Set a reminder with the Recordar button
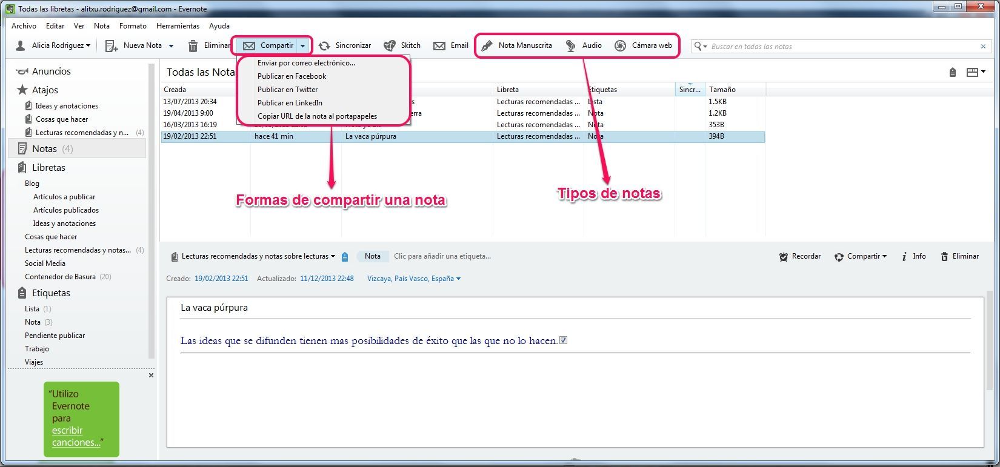This screenshot has height=467, width=1000. pos(800,256)
